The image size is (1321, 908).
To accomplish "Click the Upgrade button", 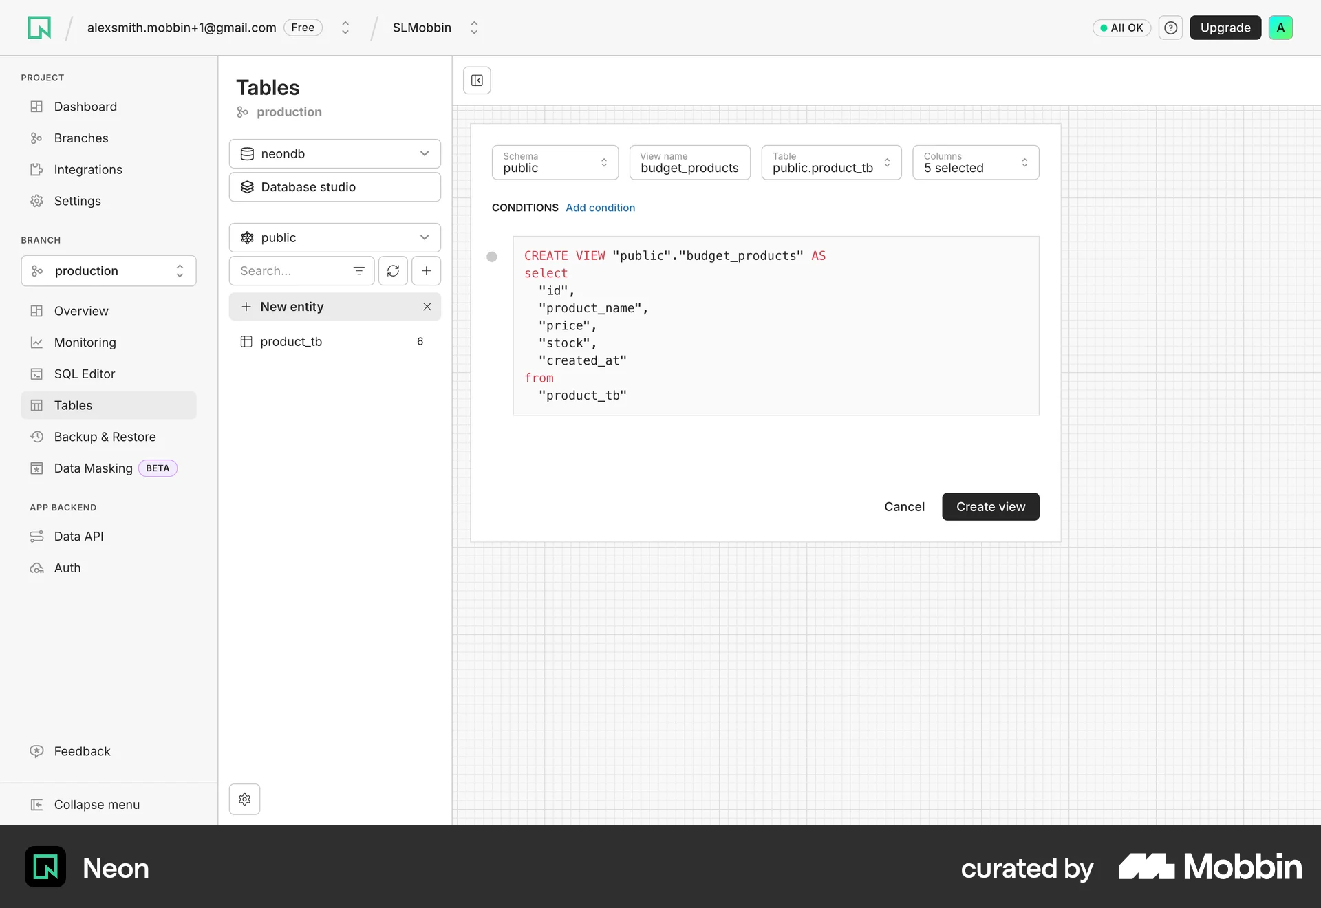I will click(x=1225, y=28).
